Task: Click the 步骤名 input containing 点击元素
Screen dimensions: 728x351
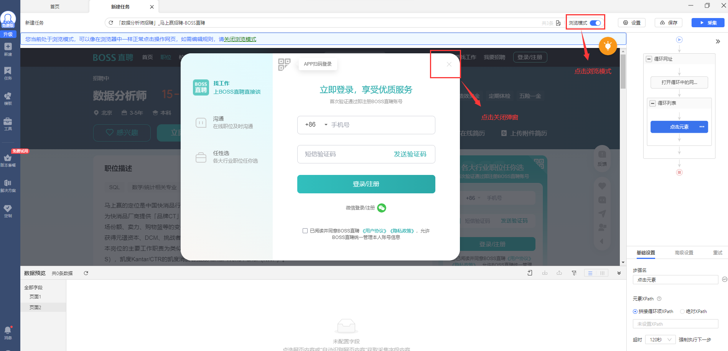Action: click(x=675, y=280)
